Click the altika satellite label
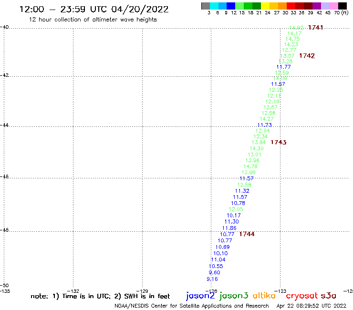 click(x=264, y=296)
